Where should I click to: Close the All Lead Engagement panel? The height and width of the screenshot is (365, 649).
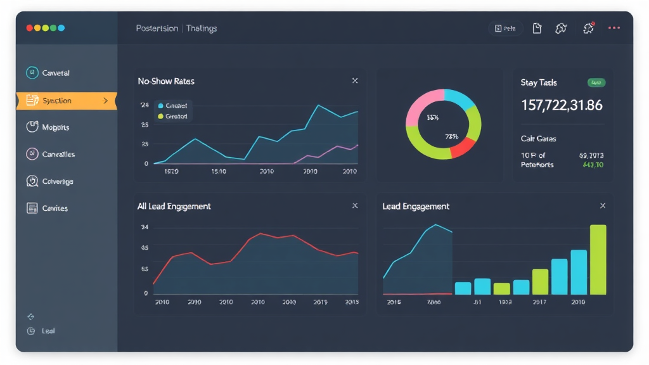pyautogui.click(x=355, y=206)
